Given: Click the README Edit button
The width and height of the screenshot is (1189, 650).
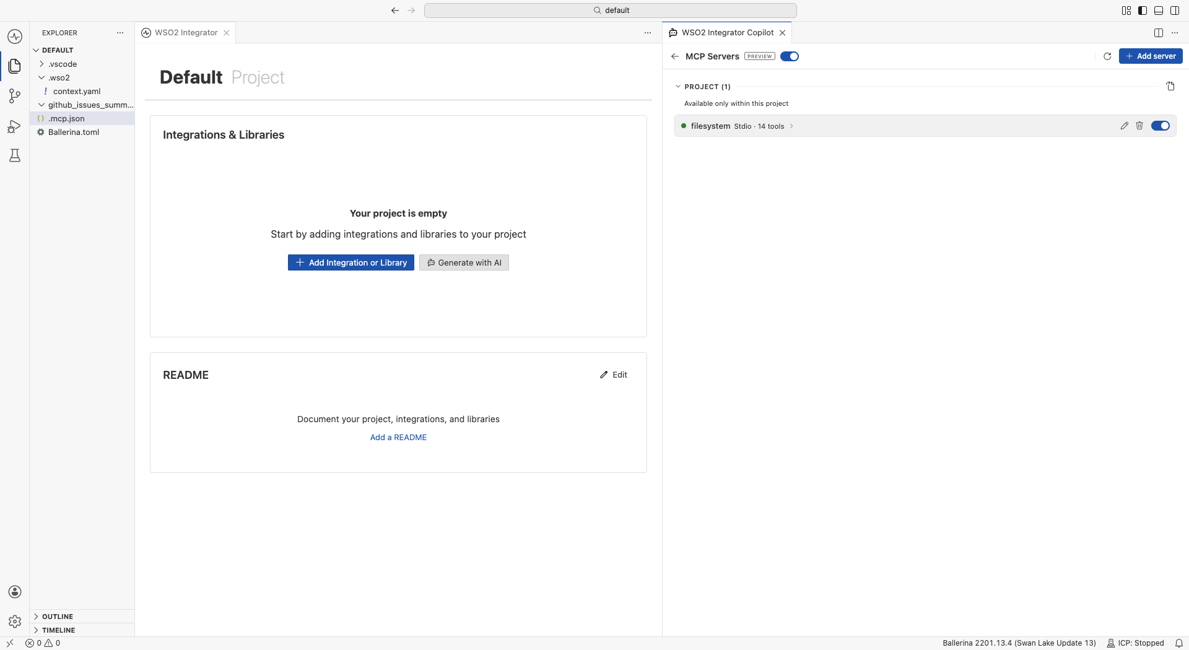Looking at the screenshot, I should pyautogui.click(x=614, y=375).
